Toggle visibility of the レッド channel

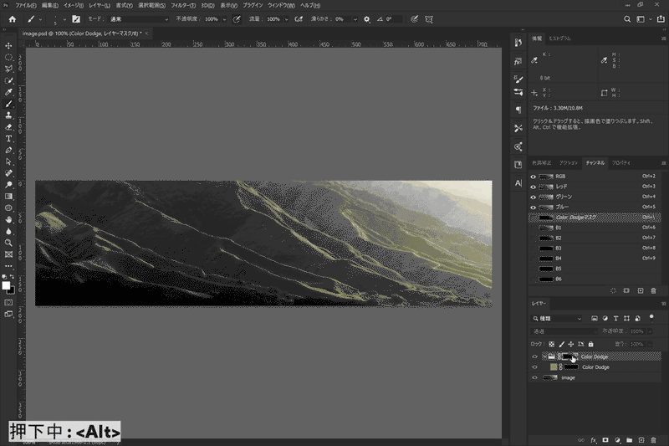533,187
